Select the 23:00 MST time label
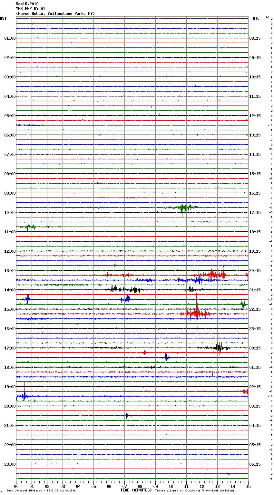The image size is (274, 495). tap(10, 464)
